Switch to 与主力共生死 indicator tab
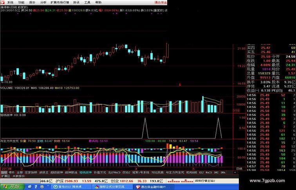296x190 pixels. coord(175,172)
